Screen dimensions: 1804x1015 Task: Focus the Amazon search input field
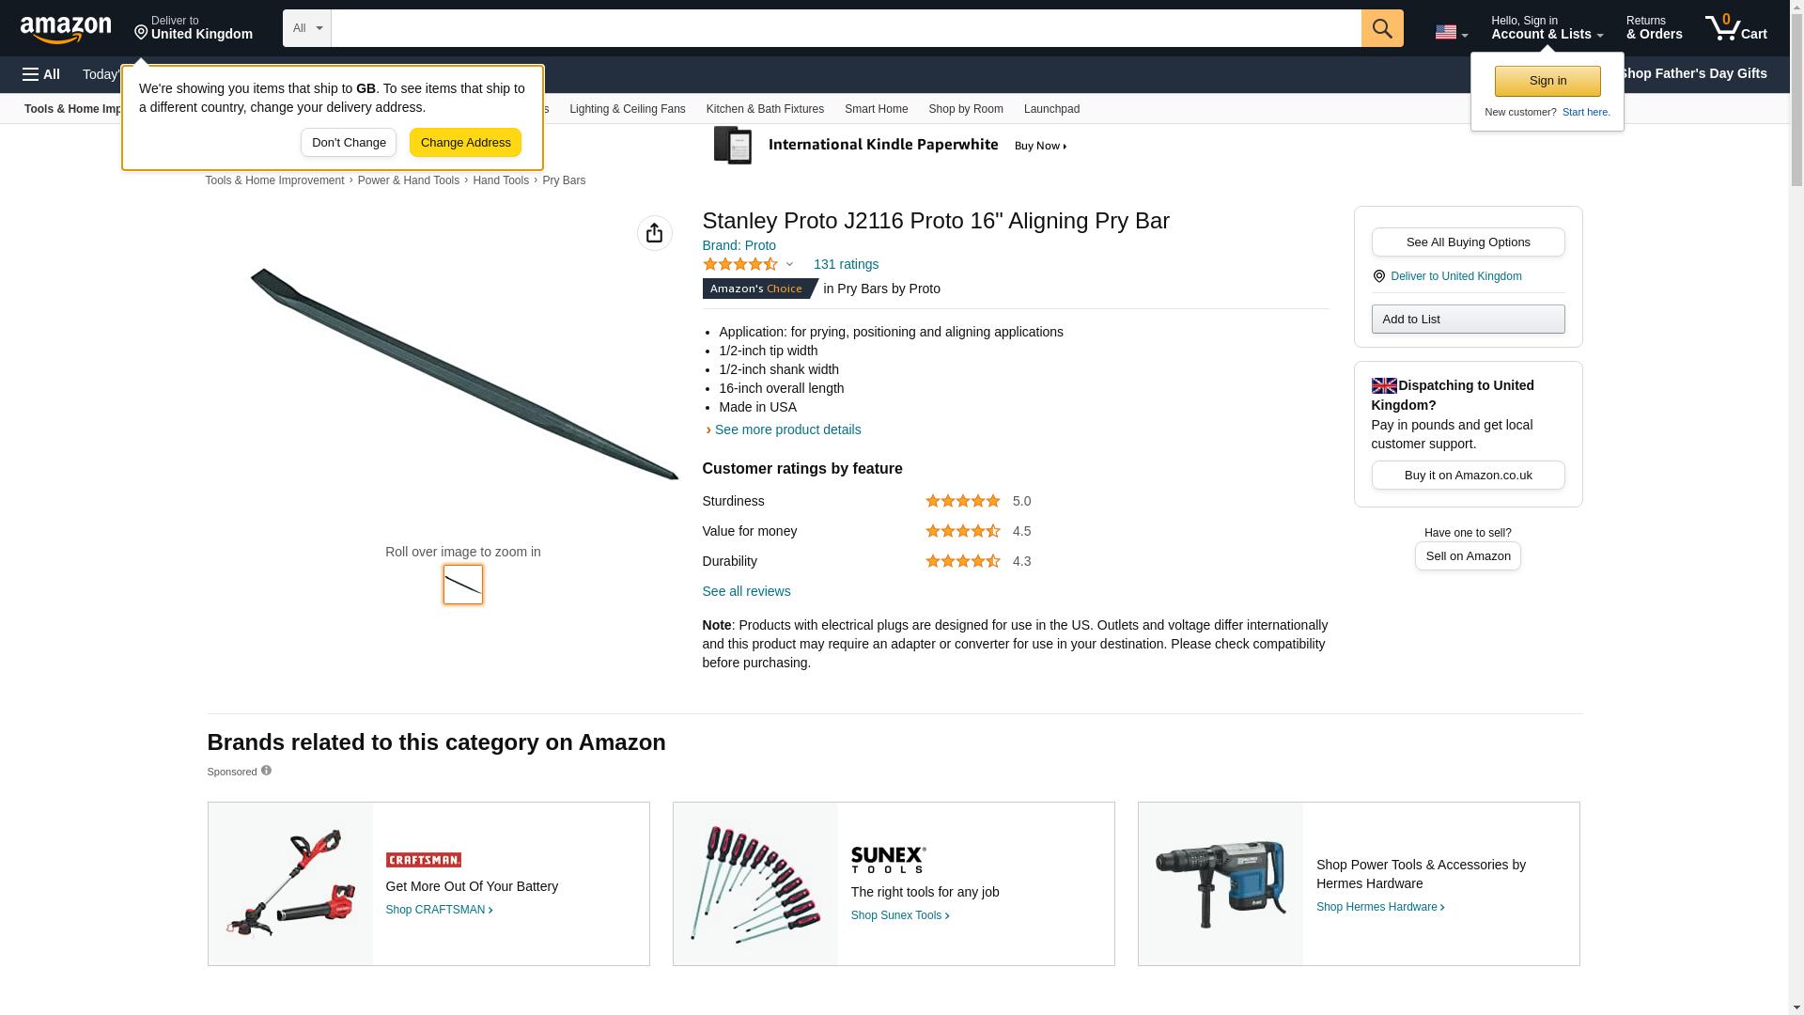coord(846,28)
